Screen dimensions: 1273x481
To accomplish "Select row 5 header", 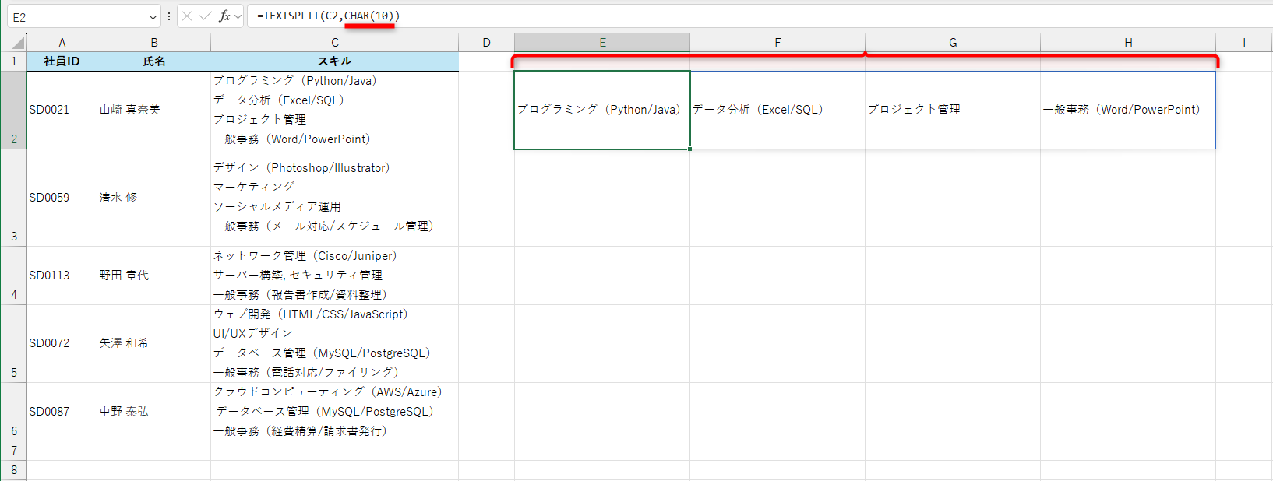I will click(14, 343).
